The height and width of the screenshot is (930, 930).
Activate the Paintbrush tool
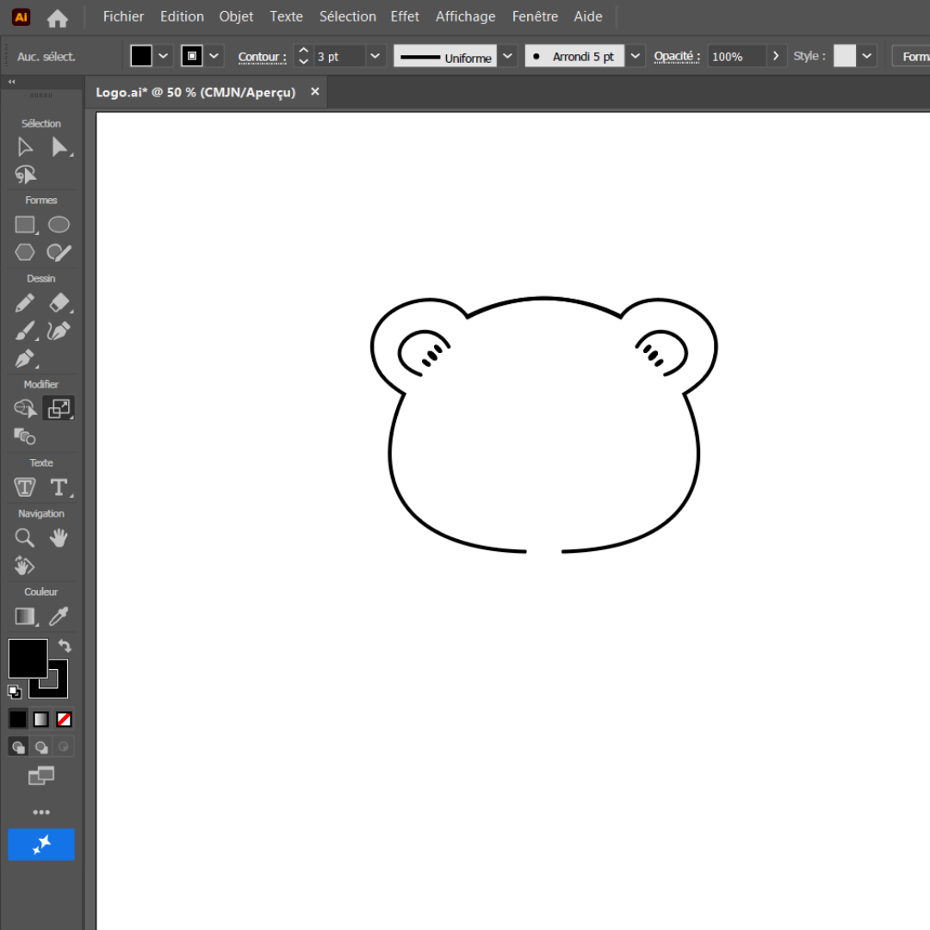(25, 331)
